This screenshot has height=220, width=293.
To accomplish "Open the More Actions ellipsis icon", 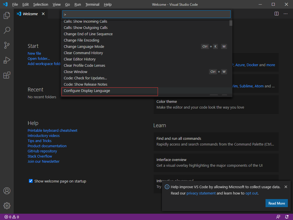I will coord(286,14).
